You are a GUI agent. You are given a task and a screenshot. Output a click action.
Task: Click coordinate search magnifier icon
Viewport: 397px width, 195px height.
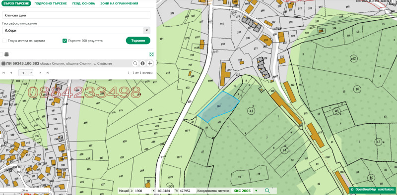(x=267, y=191)
